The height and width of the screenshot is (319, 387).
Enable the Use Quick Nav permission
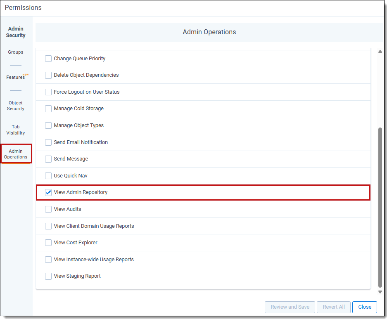click(48, 175)
